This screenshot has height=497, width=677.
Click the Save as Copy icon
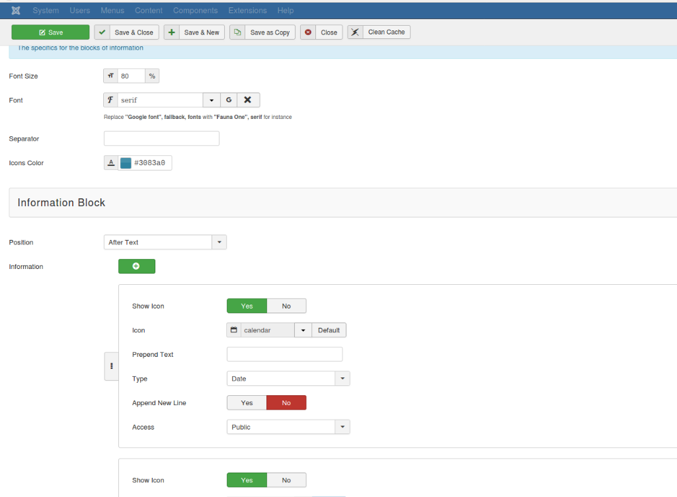238,32
